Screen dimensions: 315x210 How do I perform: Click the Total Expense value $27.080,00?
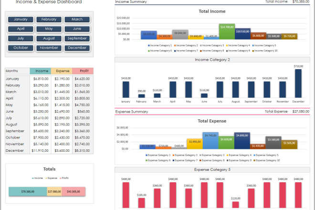[x=301, y=112]
